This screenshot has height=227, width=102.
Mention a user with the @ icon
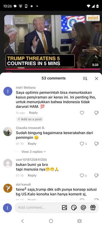pos(83,208)
